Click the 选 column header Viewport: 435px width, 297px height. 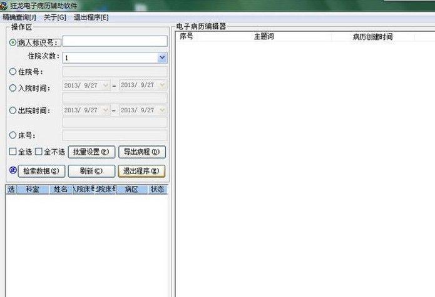click(11, 190)
